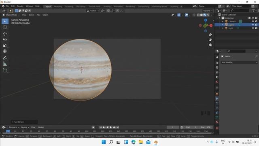The height and width of the screenshot is (146, 259).
Task: Toggle X-ray display
Action: pos(194,15)
